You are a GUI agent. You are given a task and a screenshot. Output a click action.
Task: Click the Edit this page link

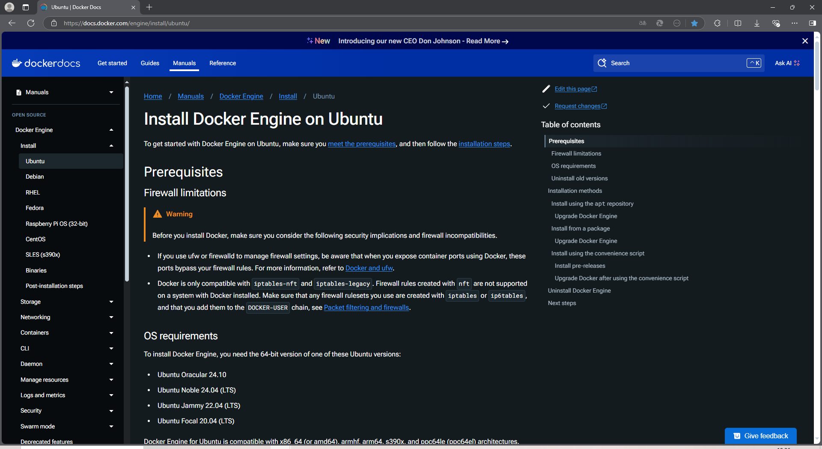tap(576, 89)
